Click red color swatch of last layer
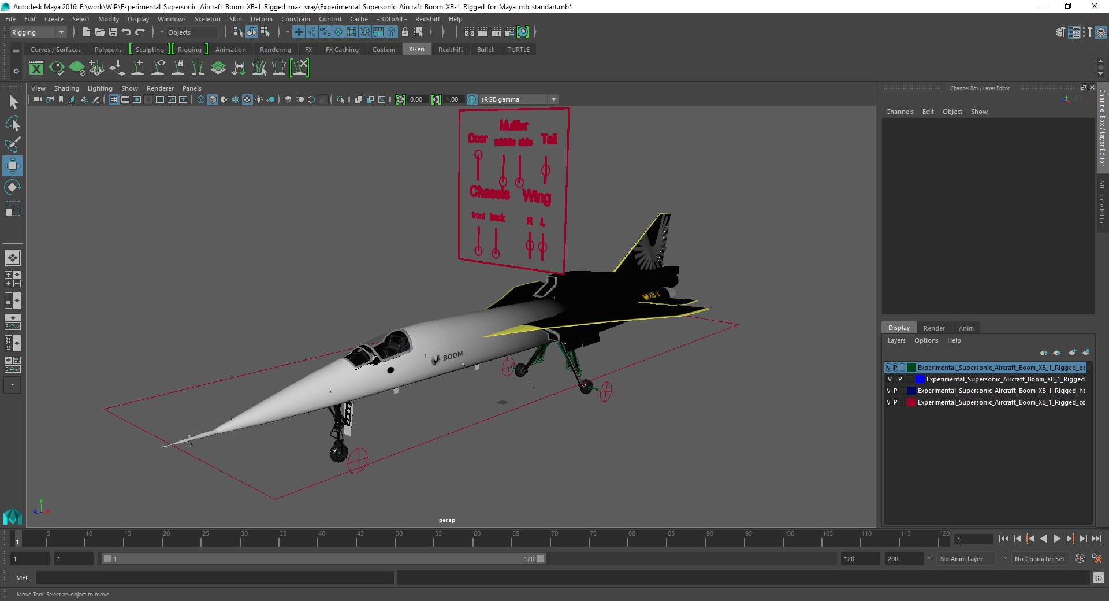The image size is (1109, 601). 911,402
